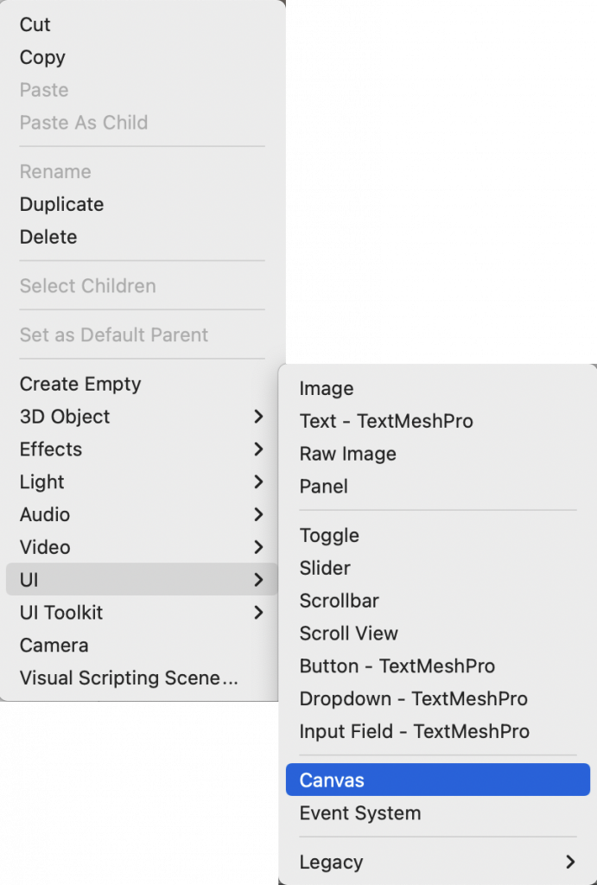This screenshot has height=885, width=597.
Task: Select Event System in the submenu
Action: [x=360, y=813]
